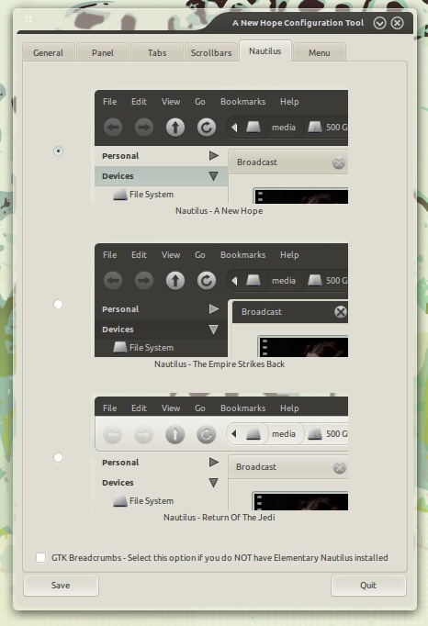428x626 pixels.
Task: Click the back arrow in Return Of The Jedi preview
Action: 113,434
